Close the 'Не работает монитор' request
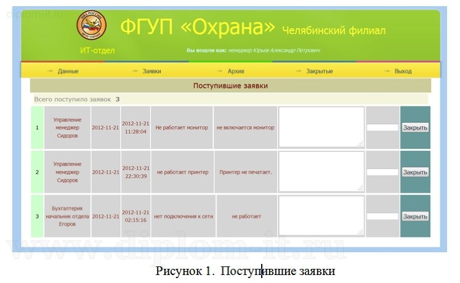Viewport: 460px width, 283px height. (415, 127)
